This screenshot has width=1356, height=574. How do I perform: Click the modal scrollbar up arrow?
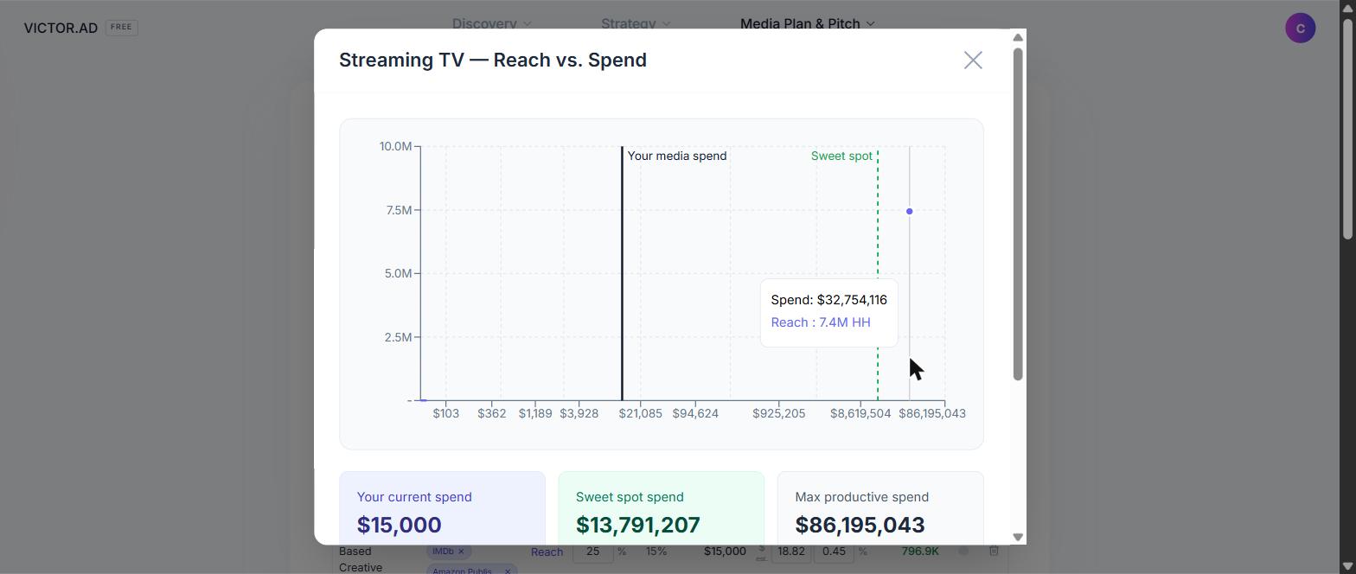1018,37
